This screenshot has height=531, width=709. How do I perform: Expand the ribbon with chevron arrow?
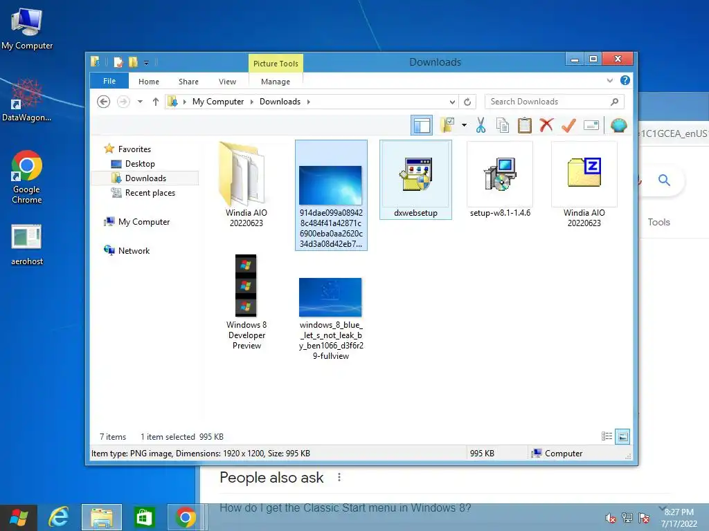click(x=609, y=80)
